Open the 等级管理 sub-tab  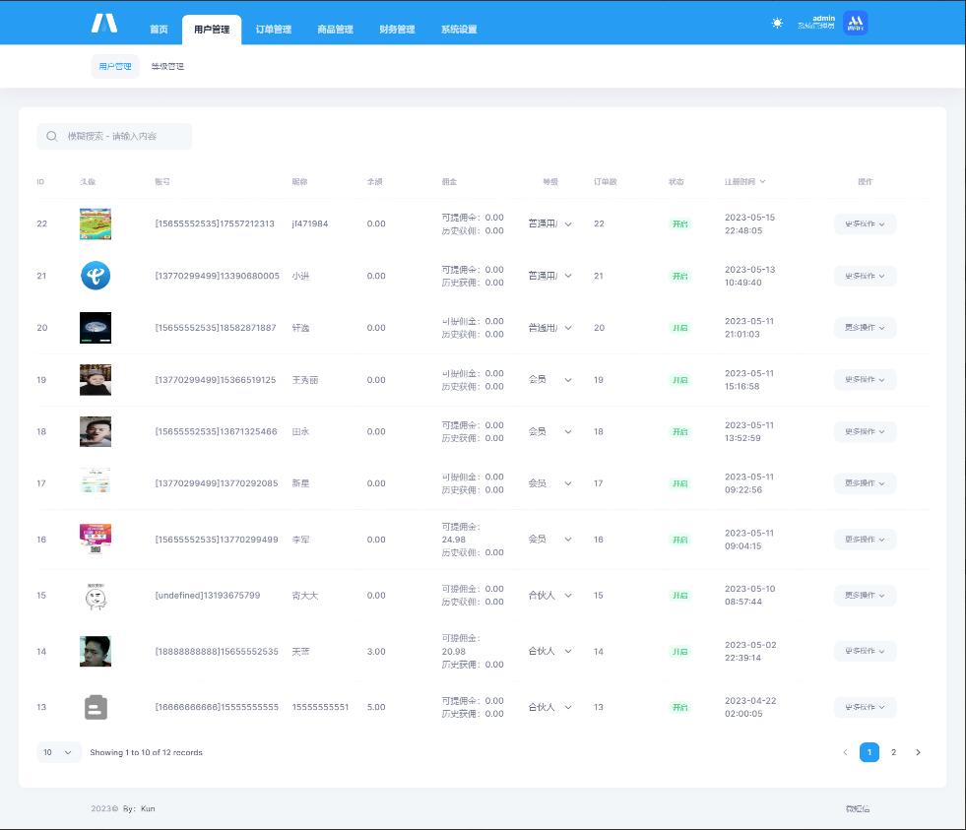click(167, 67)
